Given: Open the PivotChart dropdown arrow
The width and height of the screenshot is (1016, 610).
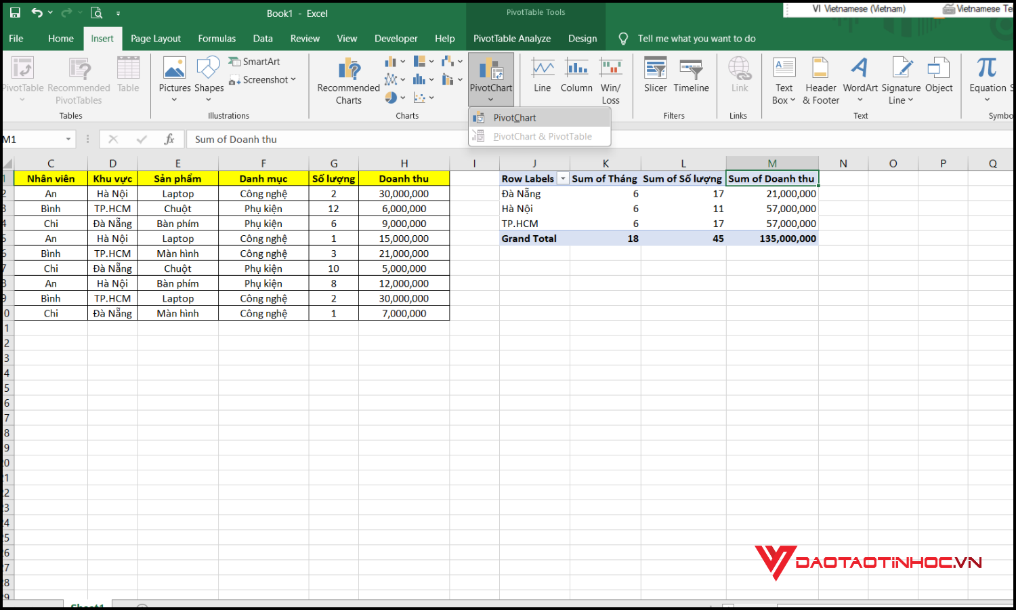Looking at the screenshot, I should pos(490,99).
